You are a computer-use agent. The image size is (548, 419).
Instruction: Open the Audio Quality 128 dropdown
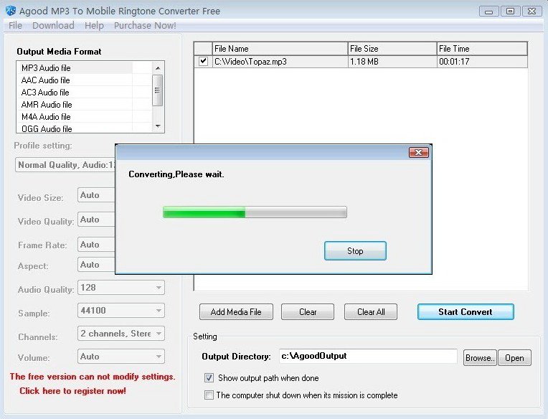121,288
